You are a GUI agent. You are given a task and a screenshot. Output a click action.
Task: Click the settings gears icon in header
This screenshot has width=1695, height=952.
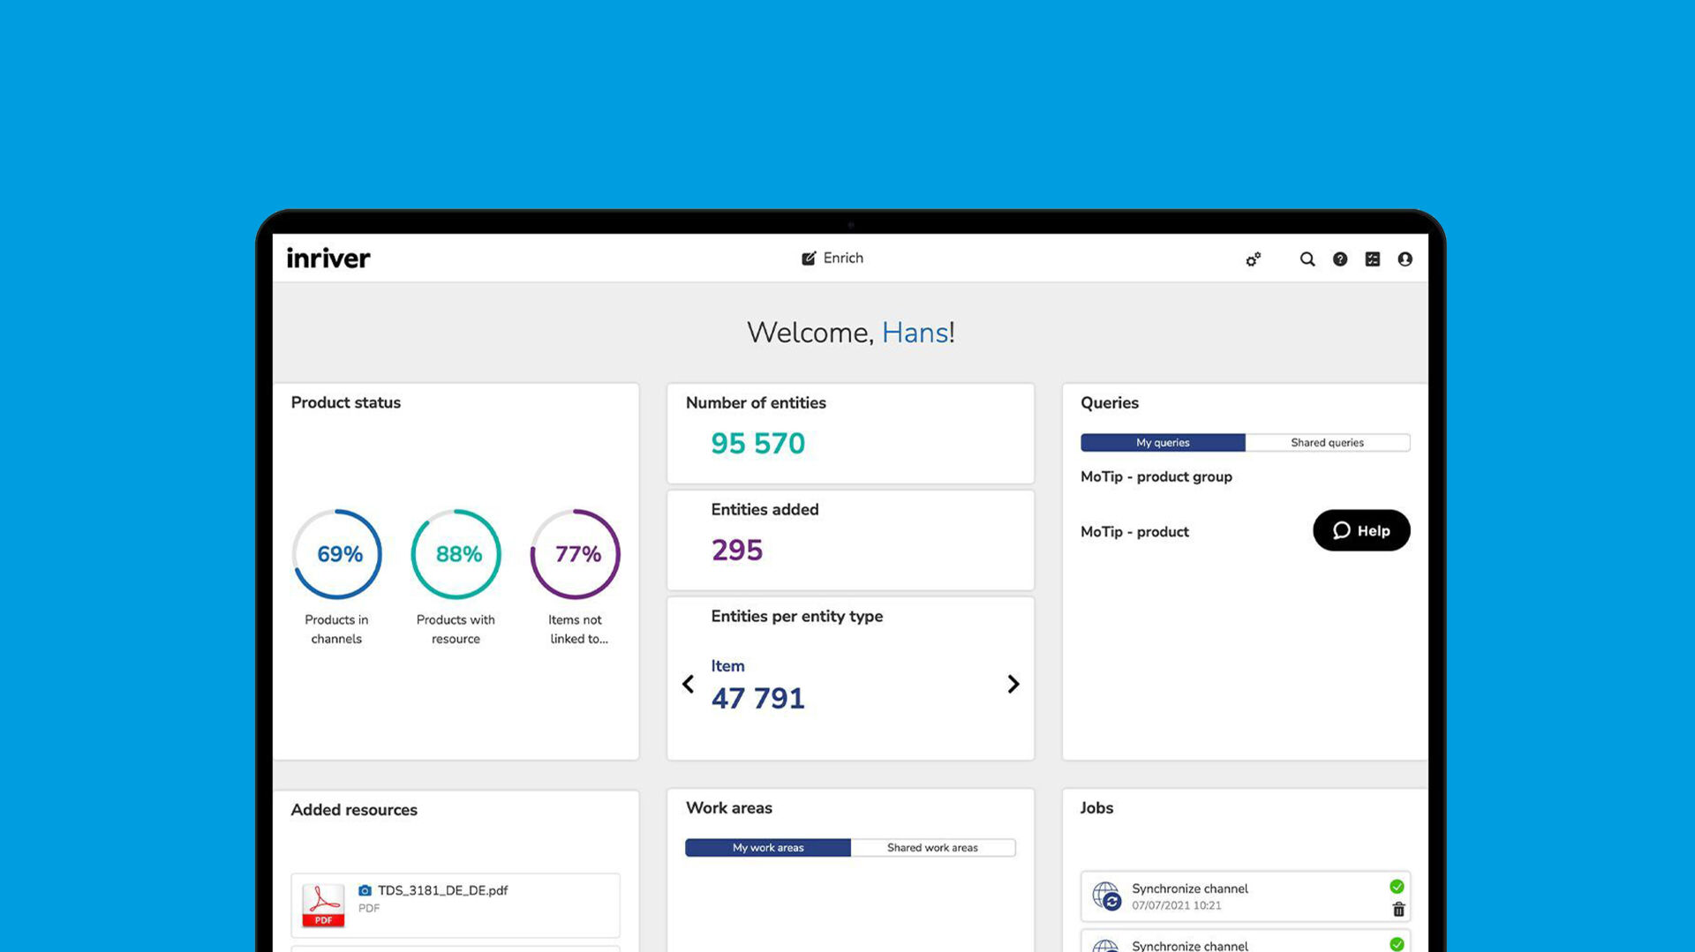point(1253,259)
